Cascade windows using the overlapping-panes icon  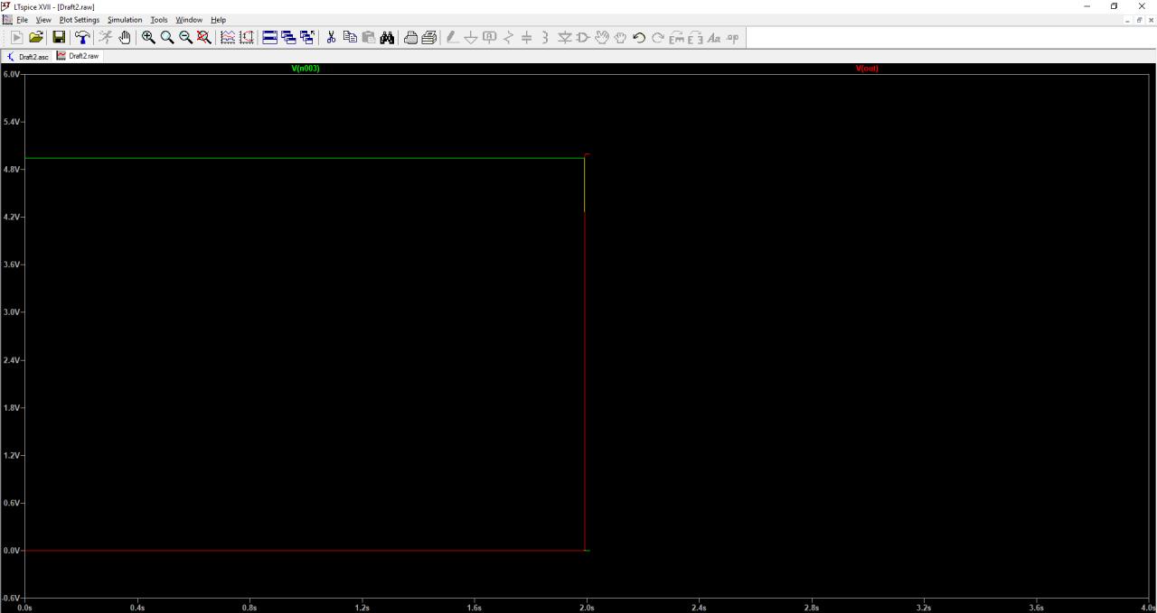tap(288, 37)
